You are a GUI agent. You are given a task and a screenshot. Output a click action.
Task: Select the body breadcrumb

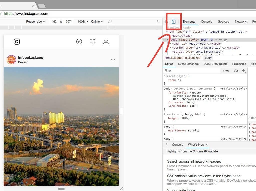[x=208, y=58]
